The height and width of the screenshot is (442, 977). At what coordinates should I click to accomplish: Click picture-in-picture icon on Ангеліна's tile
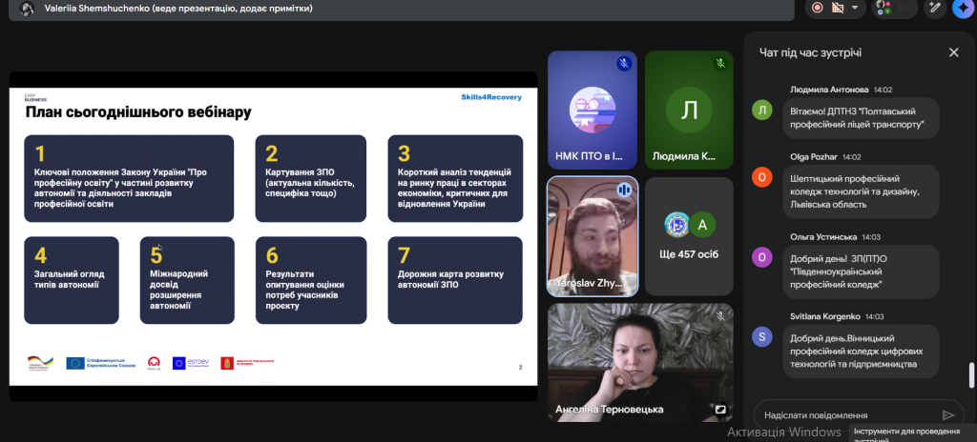[x=720, y=411]
